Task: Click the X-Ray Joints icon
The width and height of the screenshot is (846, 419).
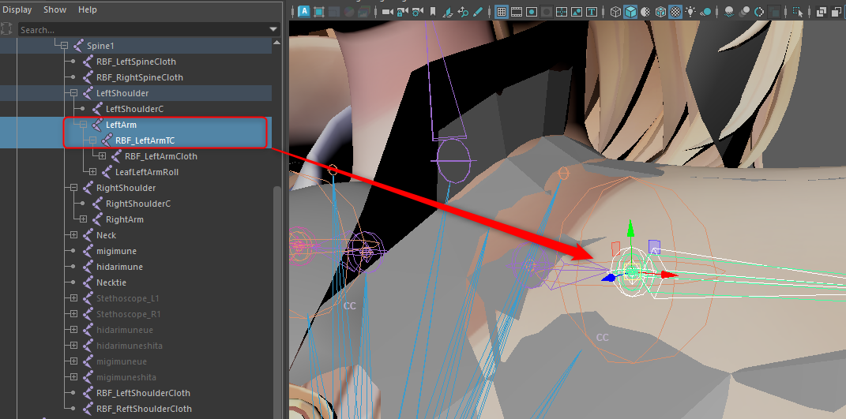Action: (x=837, y=11)
